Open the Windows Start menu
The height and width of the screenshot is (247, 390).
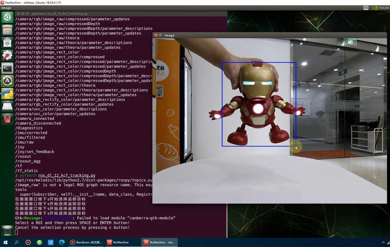point(5,242)
